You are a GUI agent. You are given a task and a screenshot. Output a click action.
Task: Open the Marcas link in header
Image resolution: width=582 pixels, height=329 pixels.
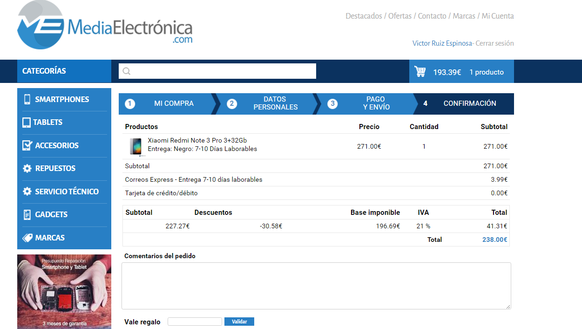click(464, 16)
